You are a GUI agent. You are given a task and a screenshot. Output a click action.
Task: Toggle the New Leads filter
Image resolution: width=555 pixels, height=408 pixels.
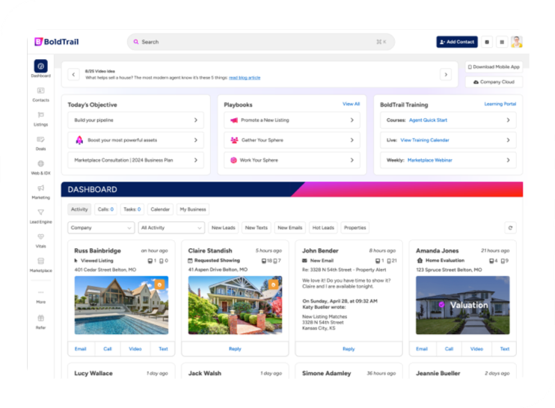[224, 228]
